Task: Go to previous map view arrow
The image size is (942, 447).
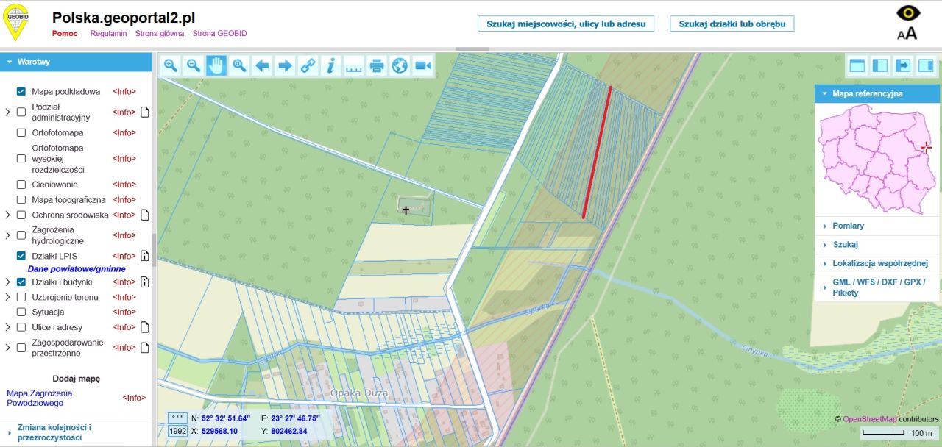Action: click(262, 65)
